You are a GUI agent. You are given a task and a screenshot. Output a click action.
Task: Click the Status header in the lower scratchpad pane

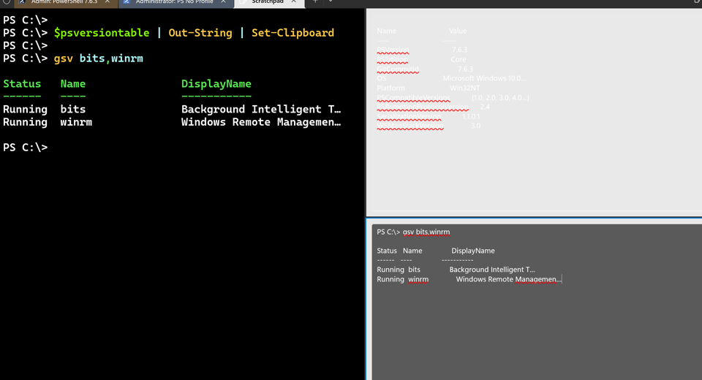387,251
